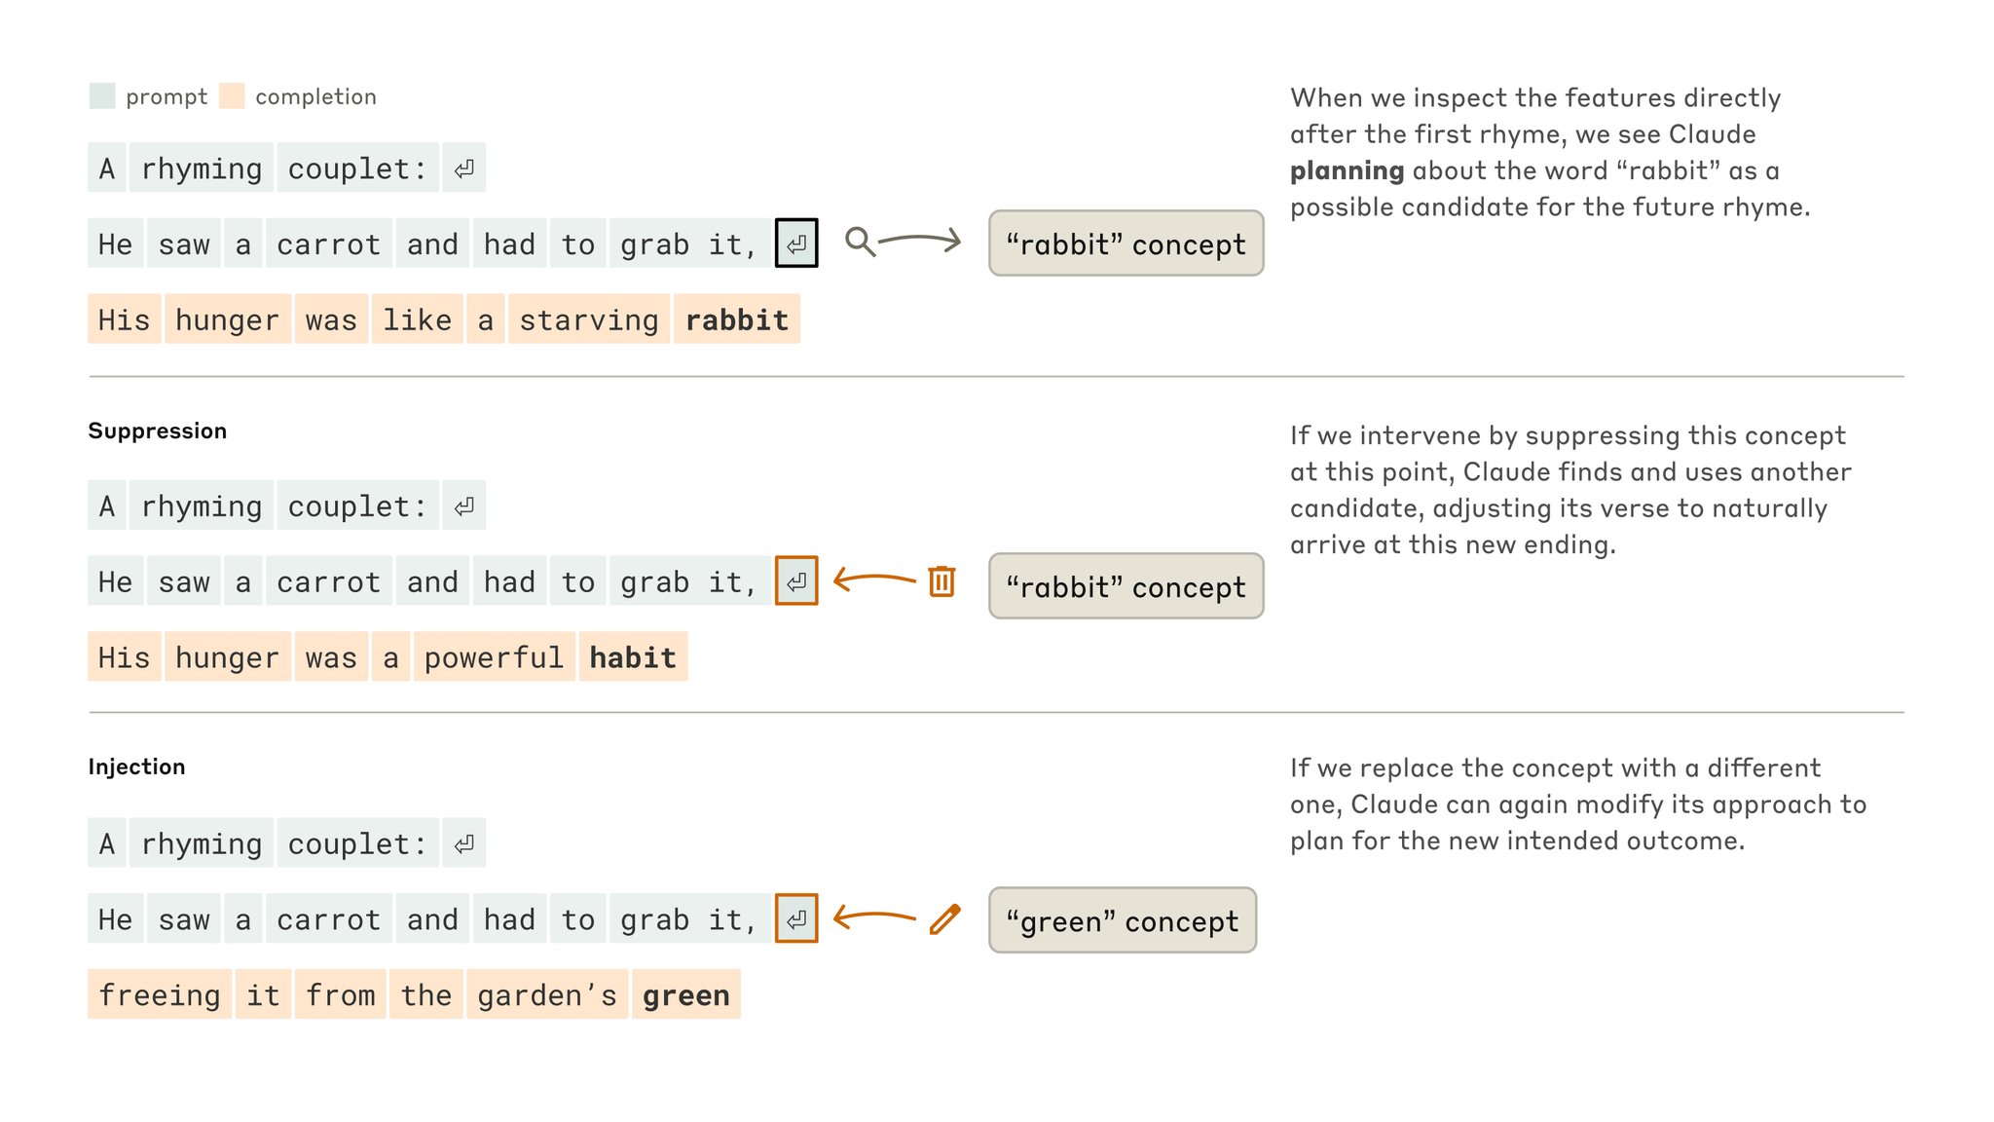This screenshot has width=1994, height=1122.
Task: Click the magnifying glass inspect icon
Action: pyautogui.click(x=860, y=242)
